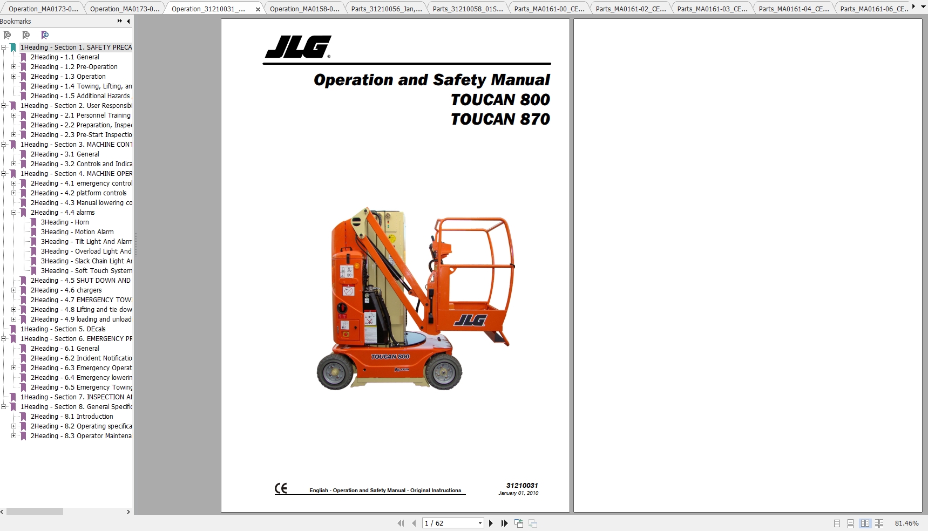Expand the 8.2 Operating specifications bookmark

pyautogui.click(x=14, y=426)
